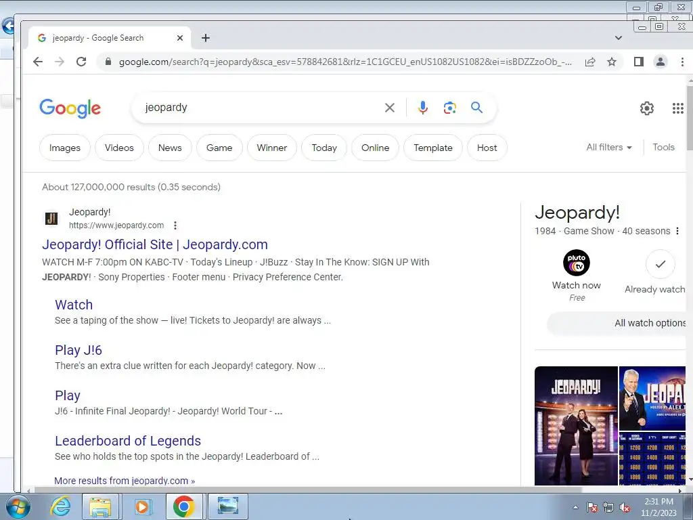Open the Alex Trebek Jeopardy image
This screenshot has width=693, height=520.
pos(652,398)
